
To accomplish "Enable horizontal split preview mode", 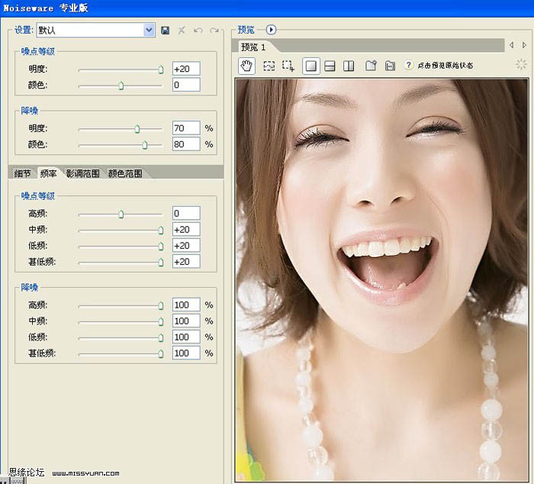I will click(x=330, y=66).
